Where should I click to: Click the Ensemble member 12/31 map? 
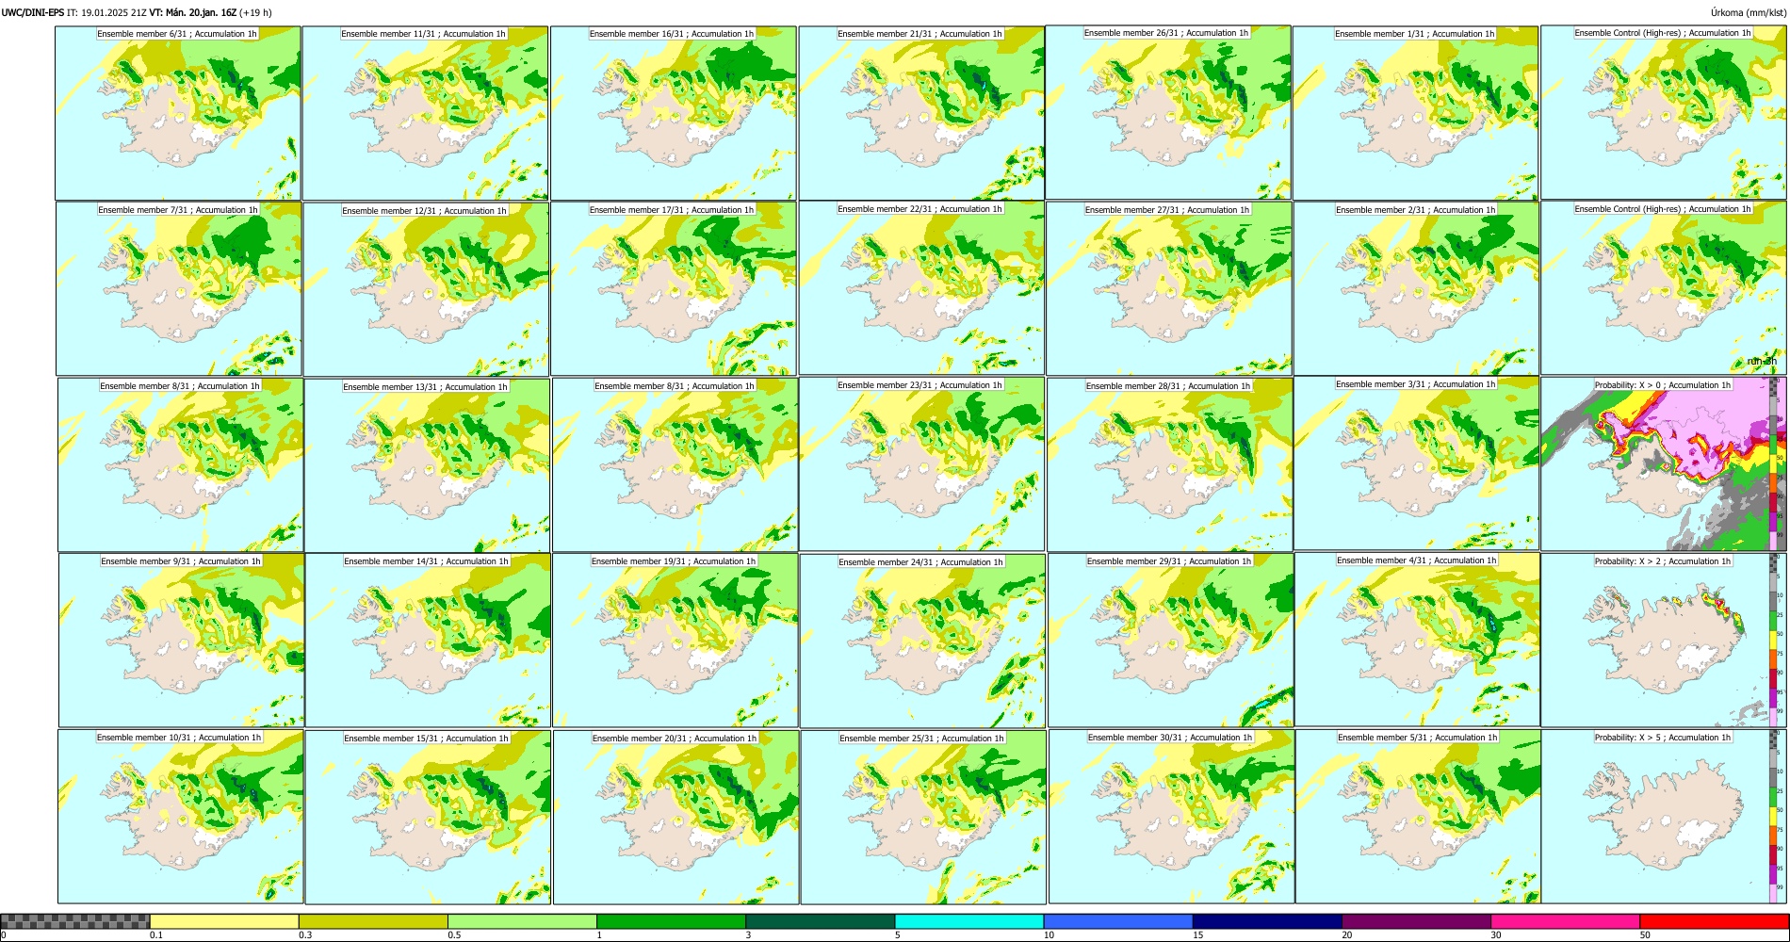pyautogui.click(x=426, y=289)
